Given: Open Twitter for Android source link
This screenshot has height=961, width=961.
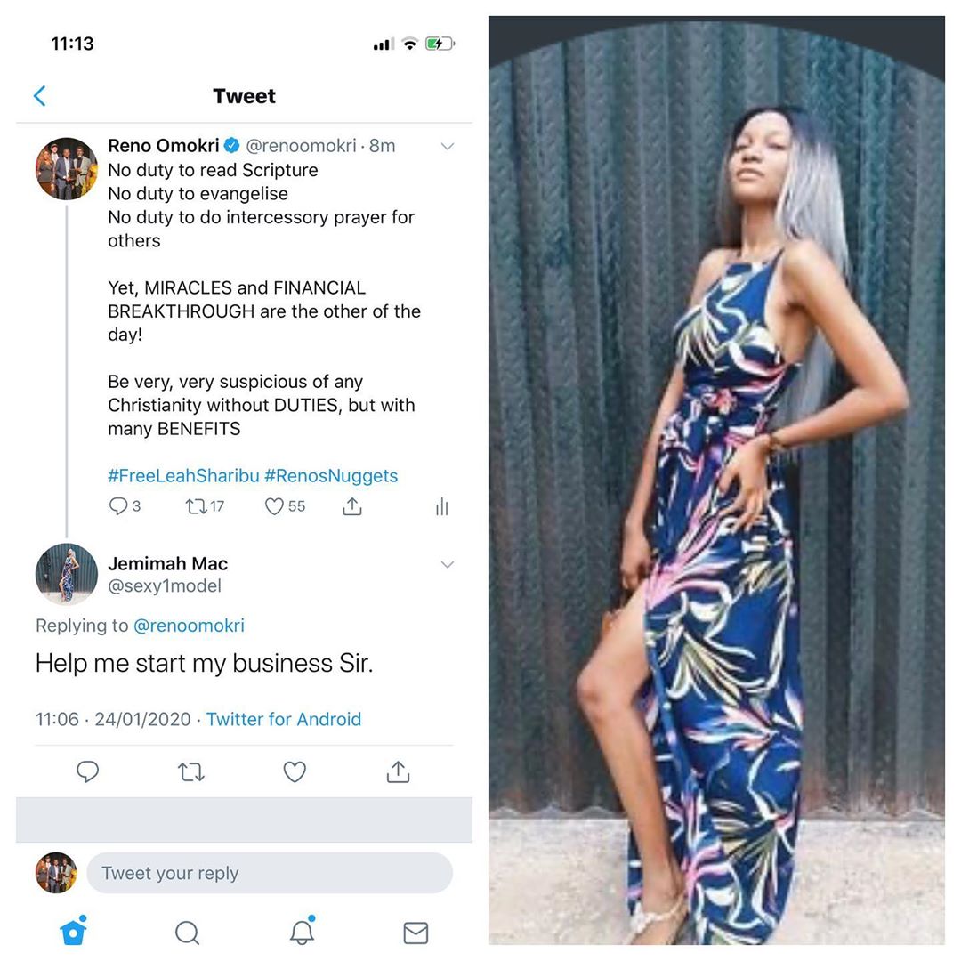Looking at the screenshot, I should click(x=284, y=719).
